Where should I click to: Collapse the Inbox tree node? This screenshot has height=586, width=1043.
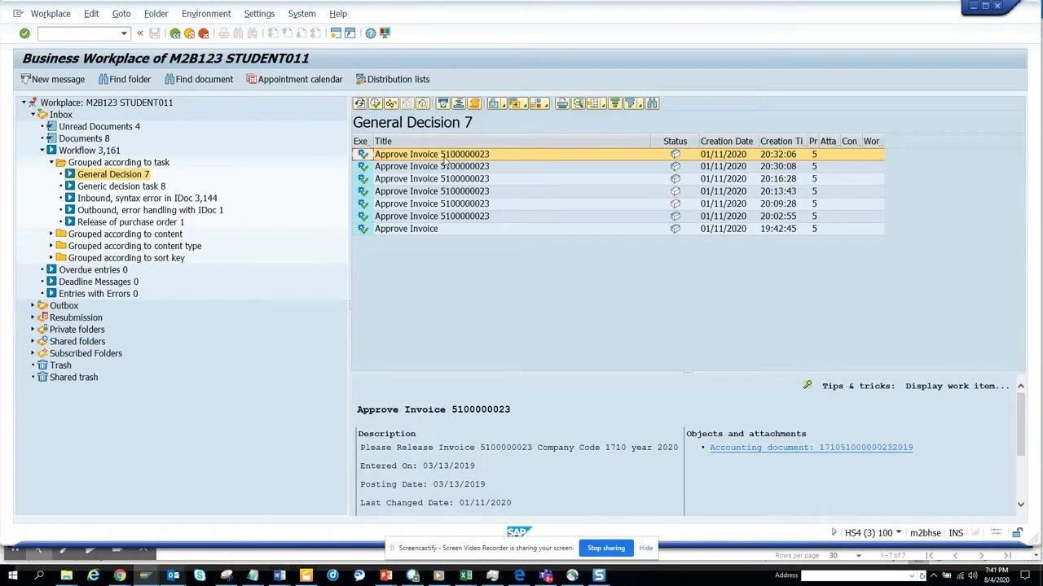33,115
